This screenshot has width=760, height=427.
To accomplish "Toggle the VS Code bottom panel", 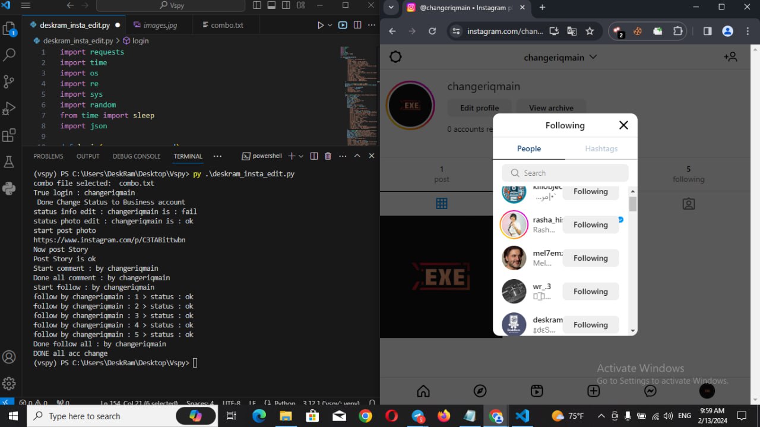I will coord(271,5).
